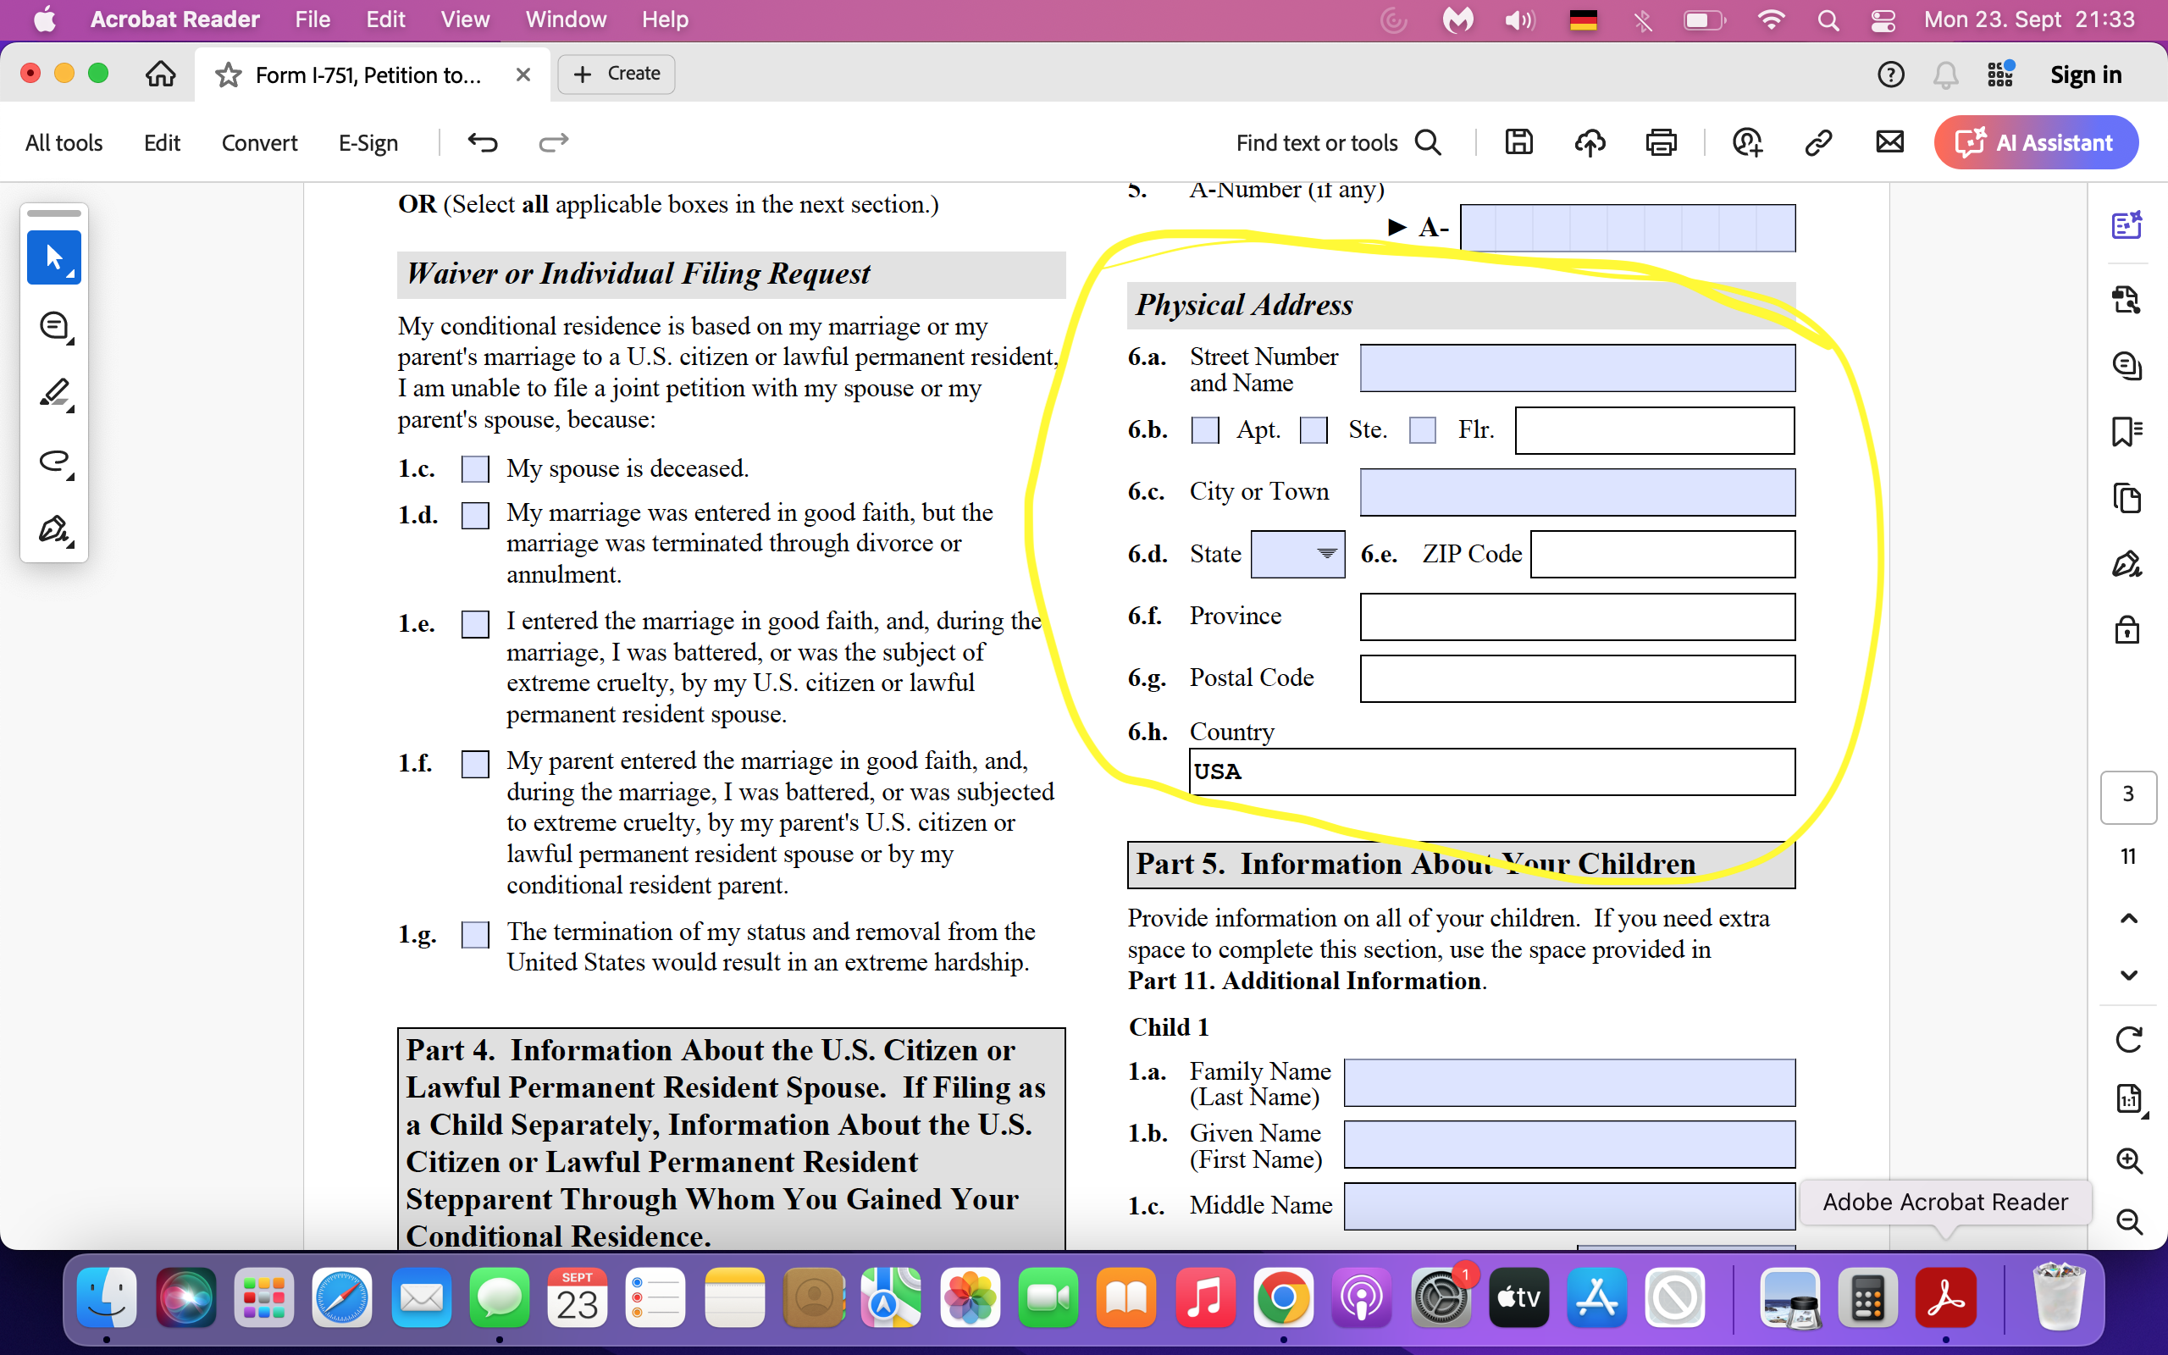The image size is (2168, 1355).
Task: Open the Edit menu in menu bar
Action: [x=385, y=19]
